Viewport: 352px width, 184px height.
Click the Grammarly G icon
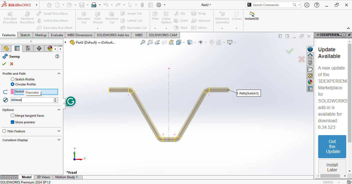[71, 101]
